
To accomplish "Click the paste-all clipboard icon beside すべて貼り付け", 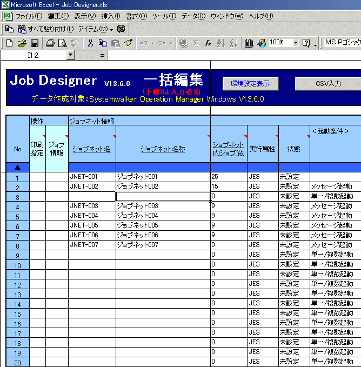I will point(22,29).
